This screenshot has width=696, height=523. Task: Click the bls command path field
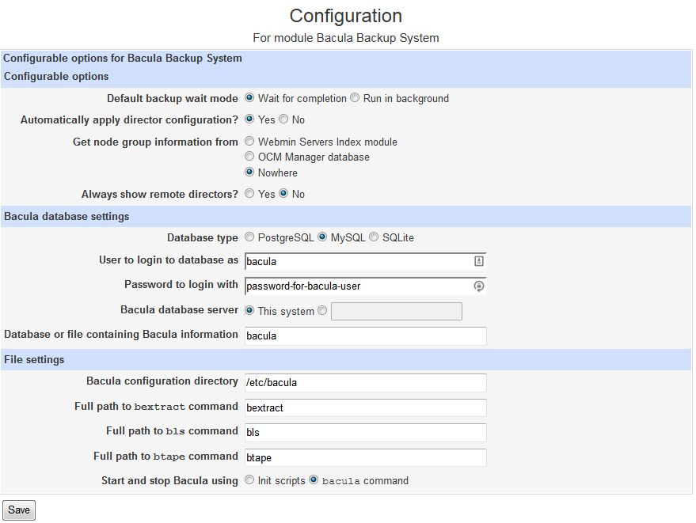tap(365, 433)
